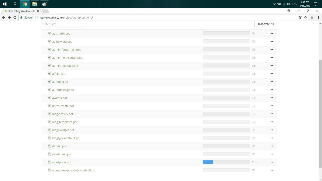Click the Translate All button
The height and width of the screenshot is (181, 322).
[x=266, y=24]
